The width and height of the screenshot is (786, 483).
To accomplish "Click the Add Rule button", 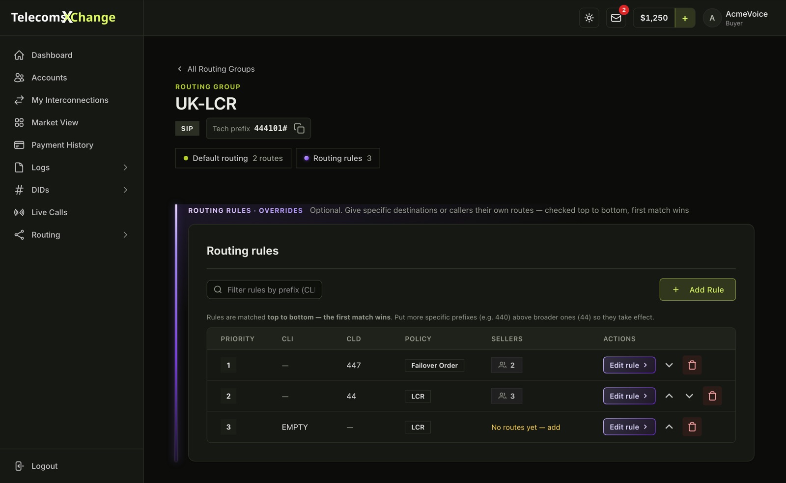I will [x=698, y=289].
